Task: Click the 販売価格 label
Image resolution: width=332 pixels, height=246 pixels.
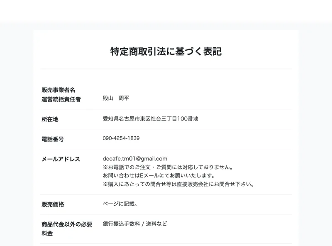Action: click(53, 204)
